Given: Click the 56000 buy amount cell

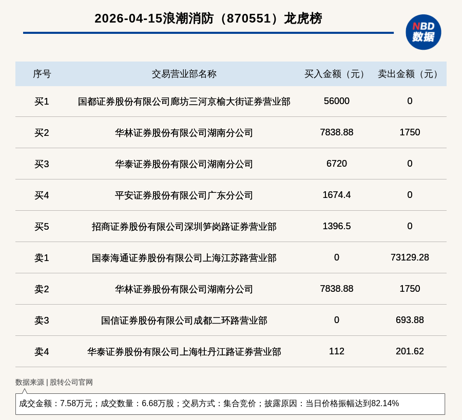Looking at the screenshot, I should point(336,101).
